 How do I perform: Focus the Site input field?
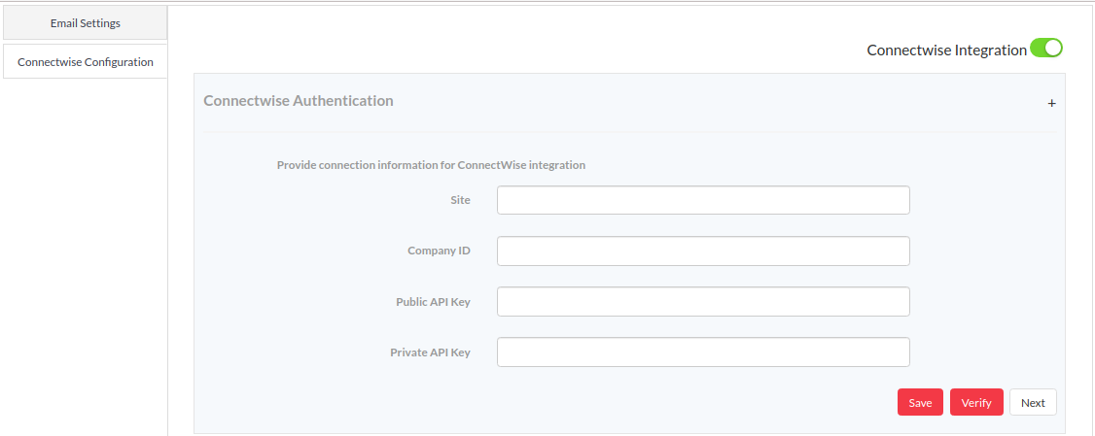pos(703,200)
